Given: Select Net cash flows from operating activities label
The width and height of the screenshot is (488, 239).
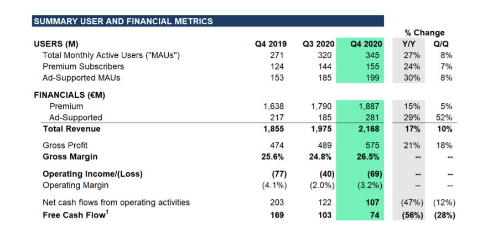Looking at the screenshot, I should pyautogui.click(x=116, y=203).
